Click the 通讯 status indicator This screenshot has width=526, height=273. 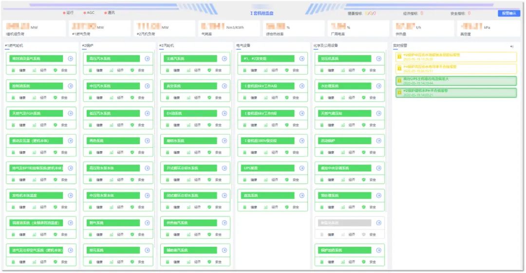(110, 13)
